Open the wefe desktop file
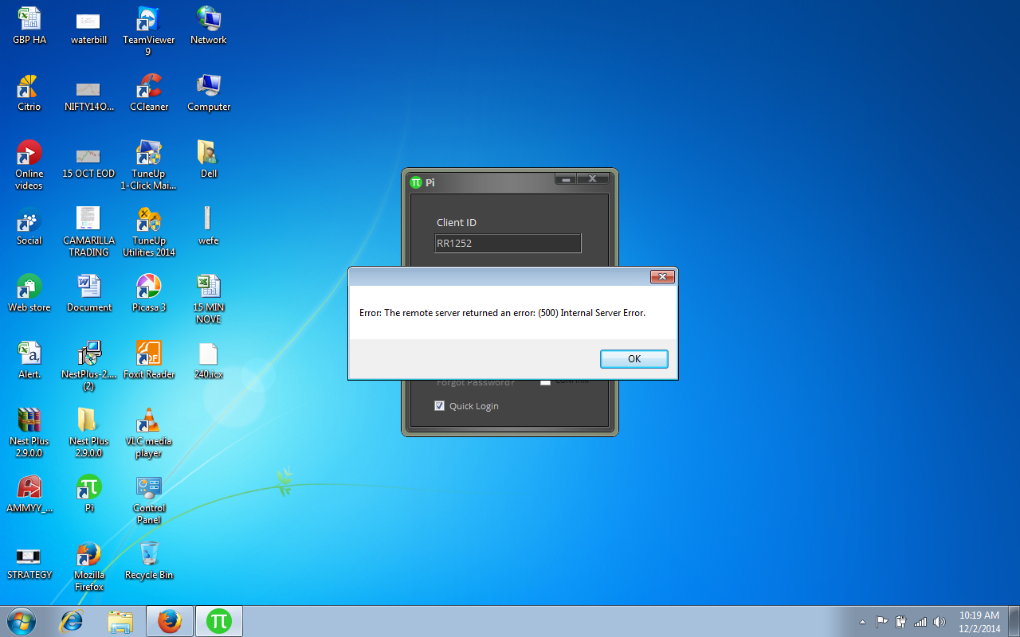The width and height of the screenshot is (1020, 637). pos(209,227)
